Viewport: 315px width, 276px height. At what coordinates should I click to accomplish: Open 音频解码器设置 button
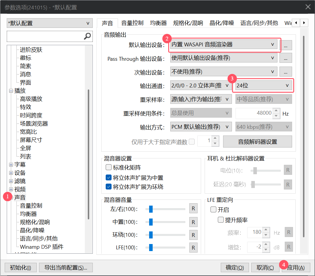[x=257, y=142]
